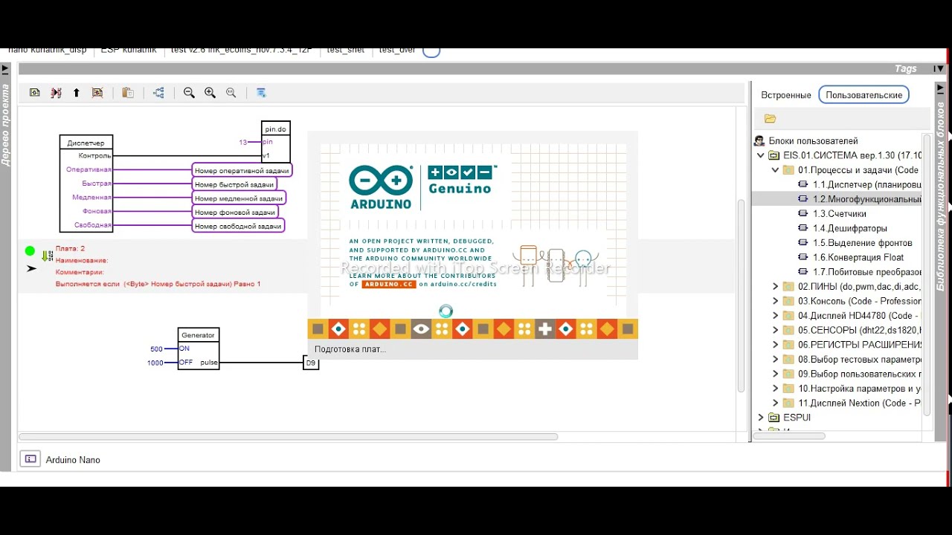Click the 500 constant on Generator ON input
Screen dimensions: 952x535
156,349
